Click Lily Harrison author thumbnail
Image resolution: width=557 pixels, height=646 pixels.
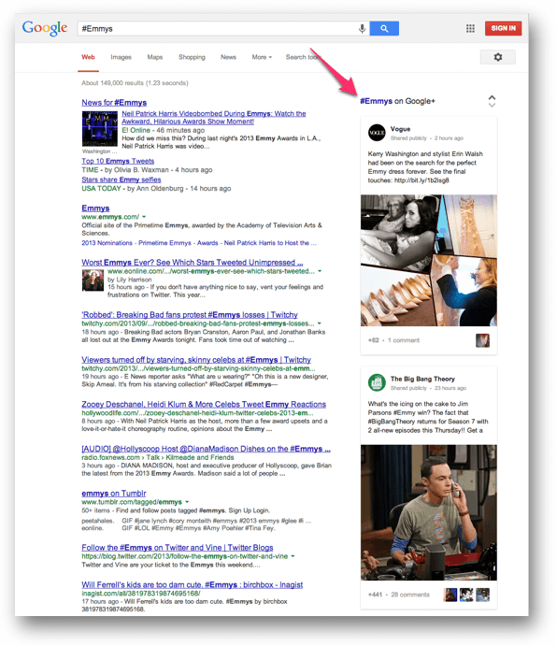click(93, 280)
